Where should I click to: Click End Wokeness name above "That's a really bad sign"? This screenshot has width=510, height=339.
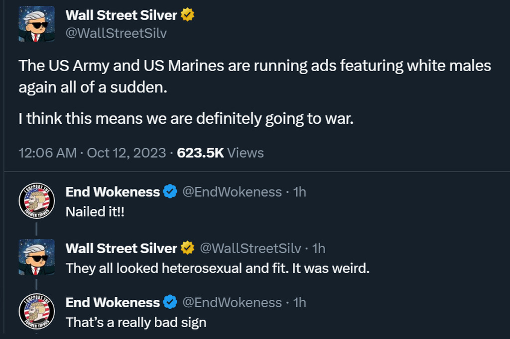[113, 302]
